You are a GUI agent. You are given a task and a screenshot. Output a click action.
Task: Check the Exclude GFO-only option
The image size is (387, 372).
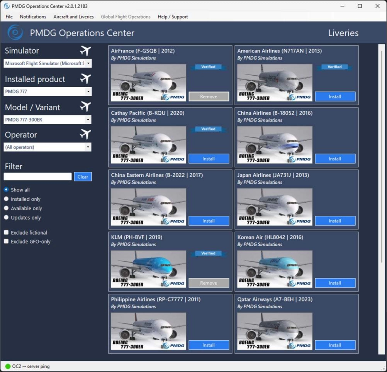coord(6,242)
